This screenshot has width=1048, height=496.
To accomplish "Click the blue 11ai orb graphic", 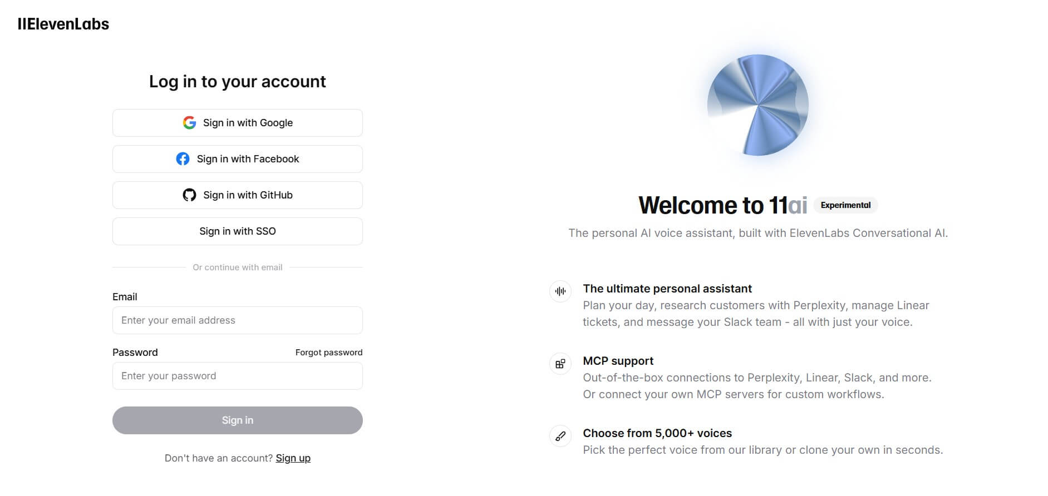I will coord(757,105).
